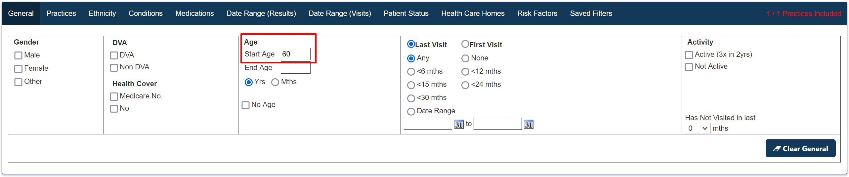Select the <15 mths visit option

pos(411,85)
